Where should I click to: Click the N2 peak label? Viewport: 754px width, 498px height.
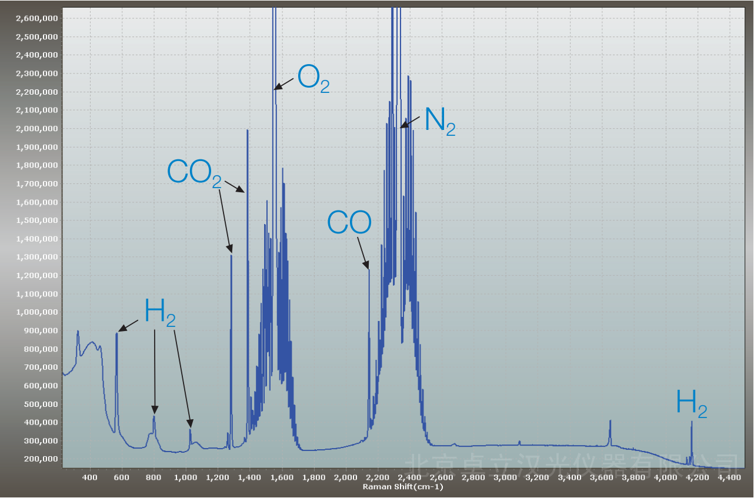pos(439,122)
